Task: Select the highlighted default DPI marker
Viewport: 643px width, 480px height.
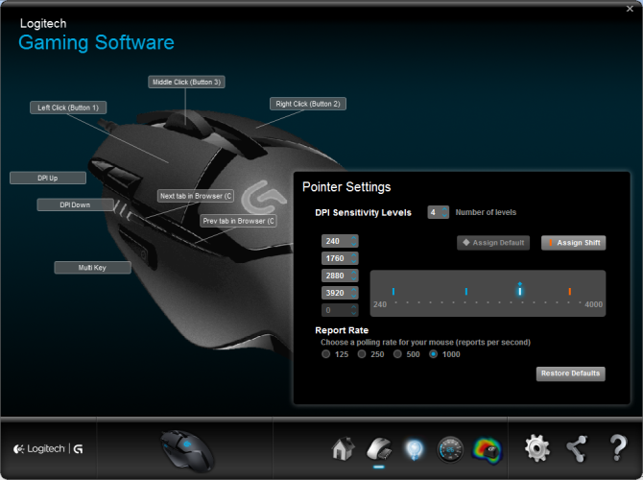Action: coord(520,291)
